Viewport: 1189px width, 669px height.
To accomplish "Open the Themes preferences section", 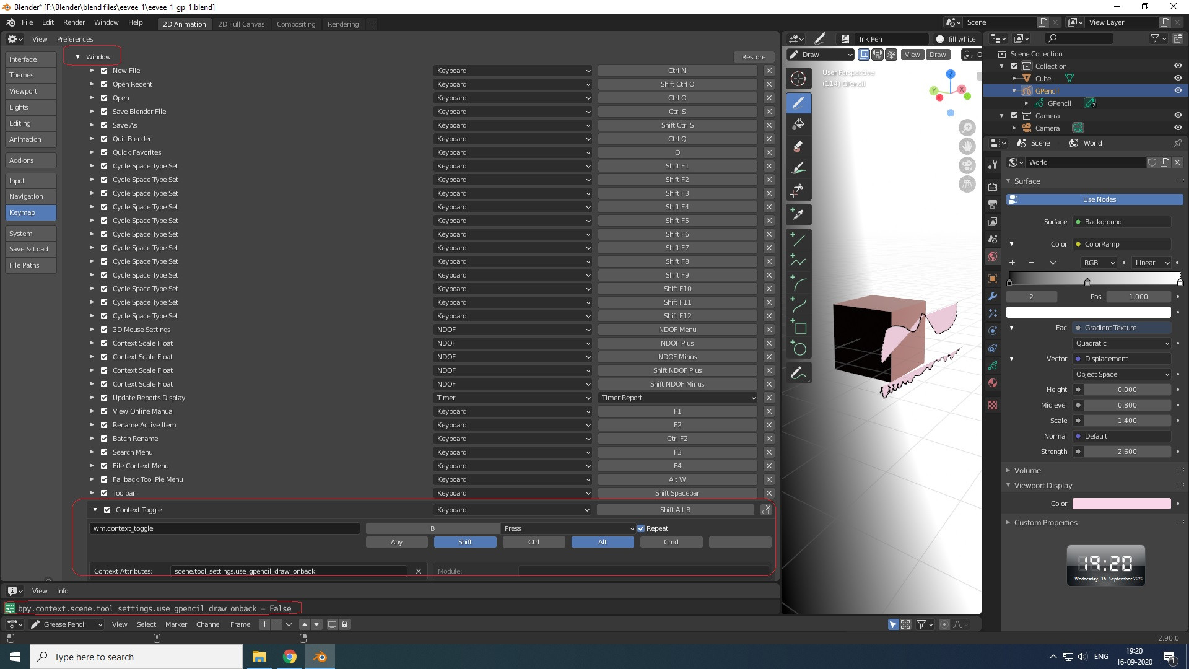I will 30,75.
